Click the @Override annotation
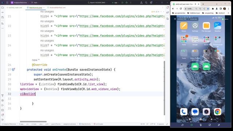 pos(40,65)
